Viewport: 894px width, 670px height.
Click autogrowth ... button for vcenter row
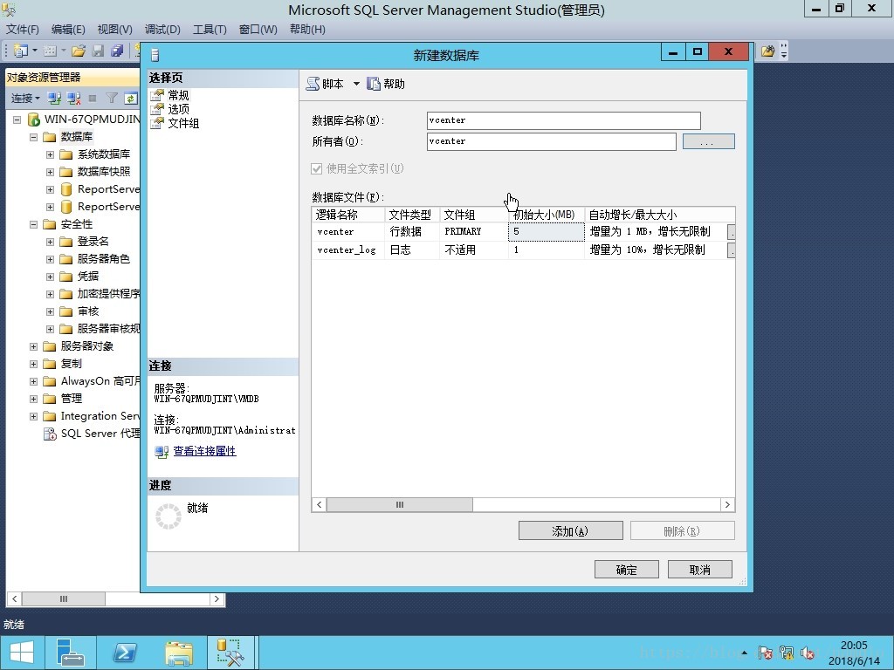[731, 232]
